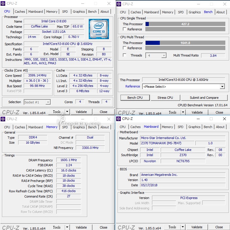Click Tools button in Memory window
Viewport: 230px width, 230px height.
coord(57,227)
